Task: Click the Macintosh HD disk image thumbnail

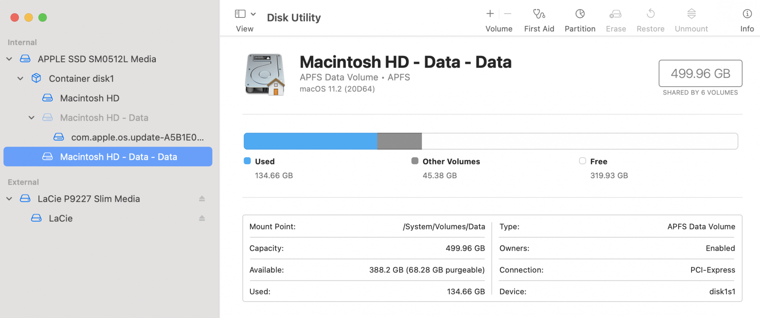Action: (265, 74)
